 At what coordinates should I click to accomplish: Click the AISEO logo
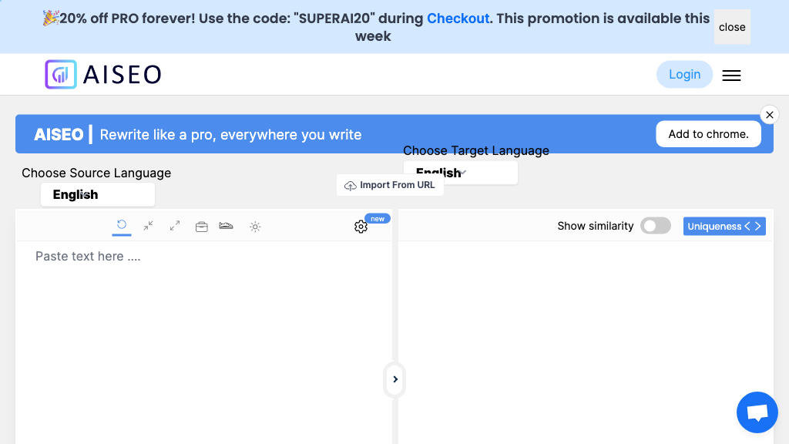(x=103, y=75)
